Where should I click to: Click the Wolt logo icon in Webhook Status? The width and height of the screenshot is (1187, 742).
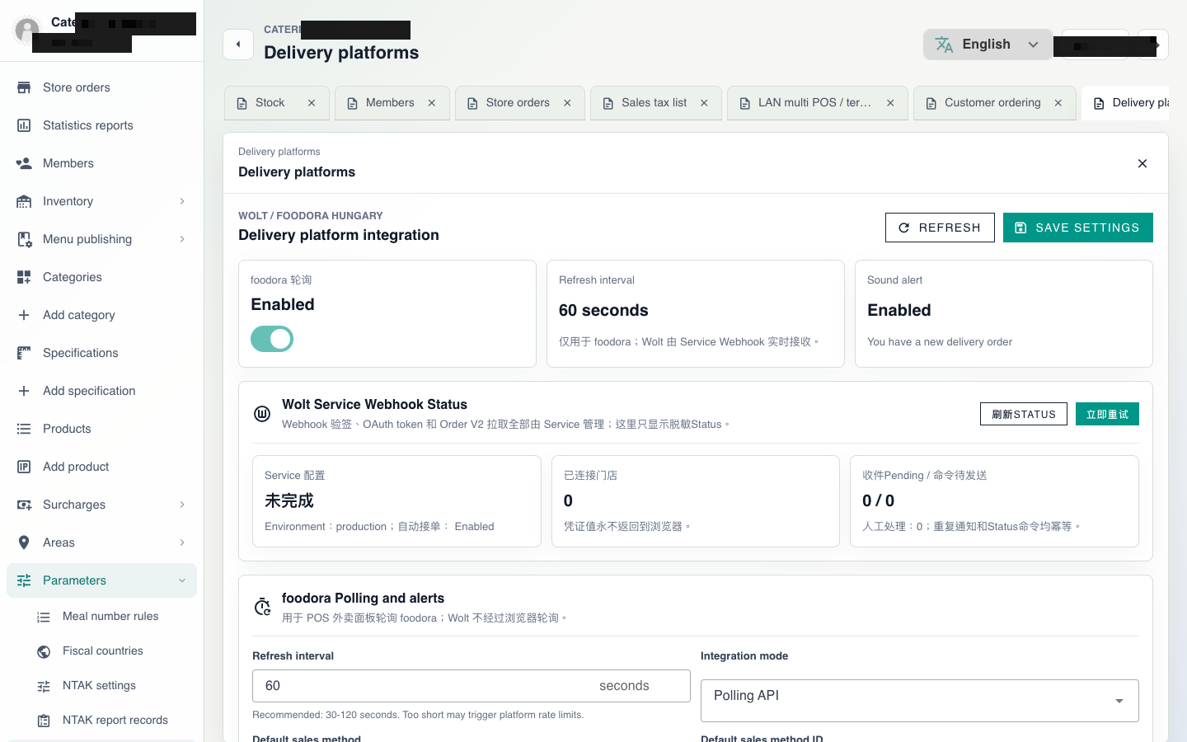262,414
